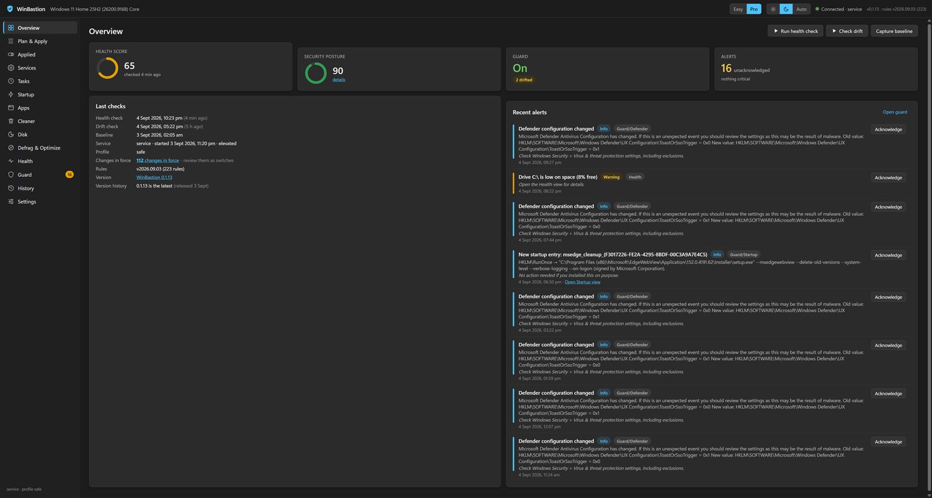
Task: Click the WinBastion shield logo
Action: pyautogui.click(x=10, y=9)
